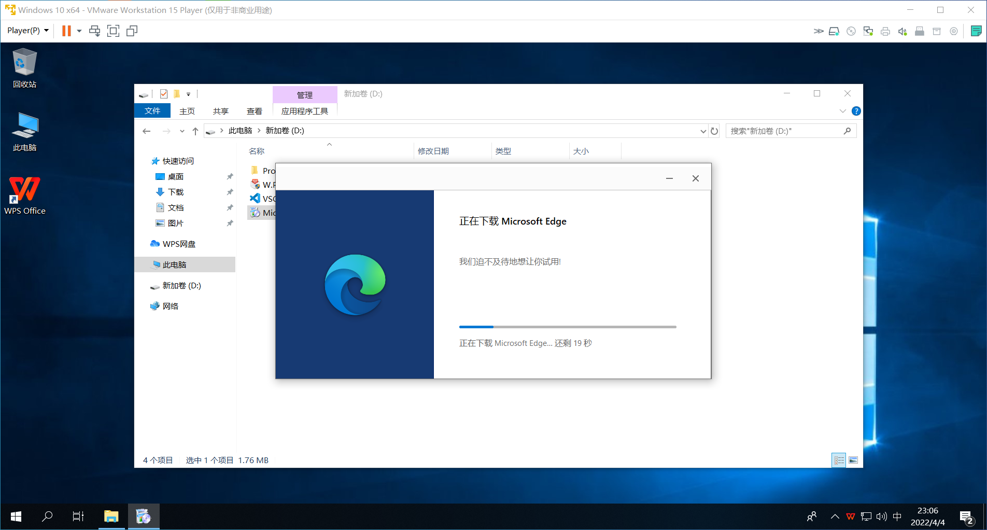Click 此电脑 in the address breadcrumb
The image size is (987, 530).
pyautogui.click(x=240, y=131)
